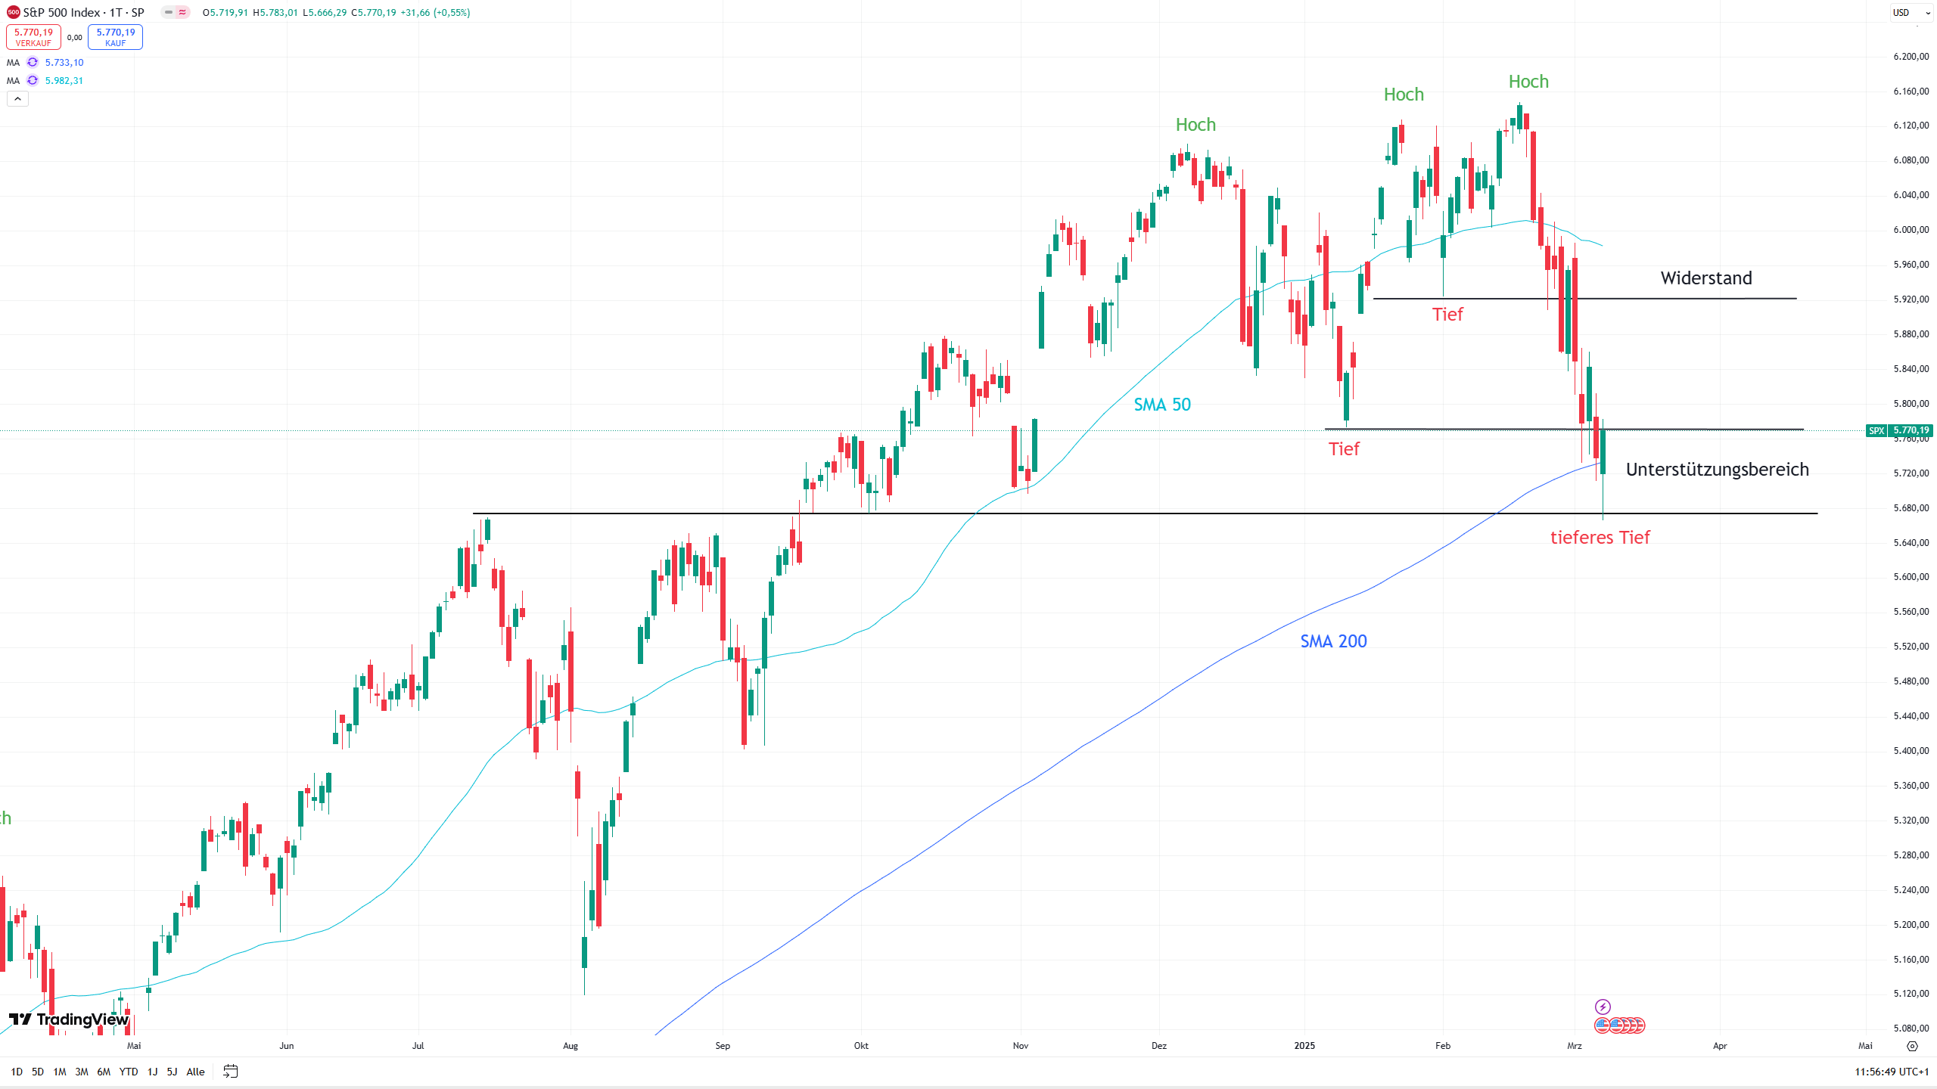
Task: Select the middle Hoch annotation
Action: [1404, 95]
